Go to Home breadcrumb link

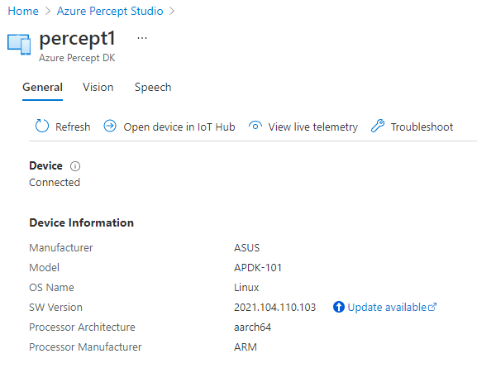(23, 11)
